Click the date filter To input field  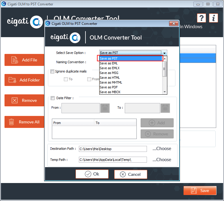(142, 108)
